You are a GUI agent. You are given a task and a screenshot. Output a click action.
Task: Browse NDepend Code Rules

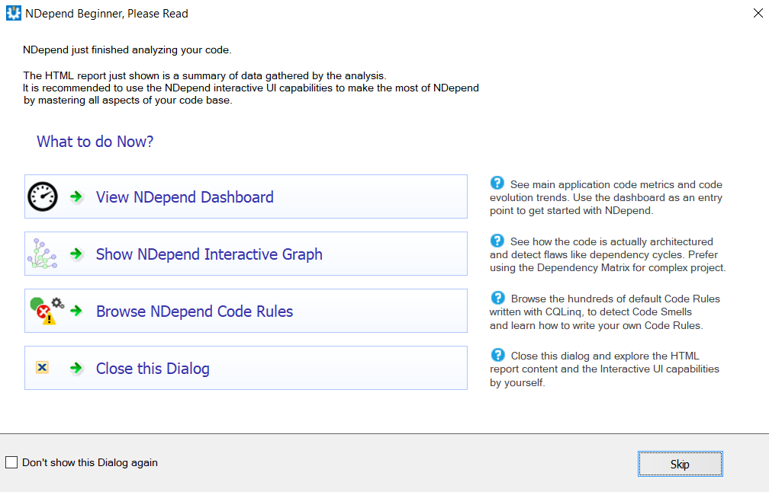click(x=194, y=311)
